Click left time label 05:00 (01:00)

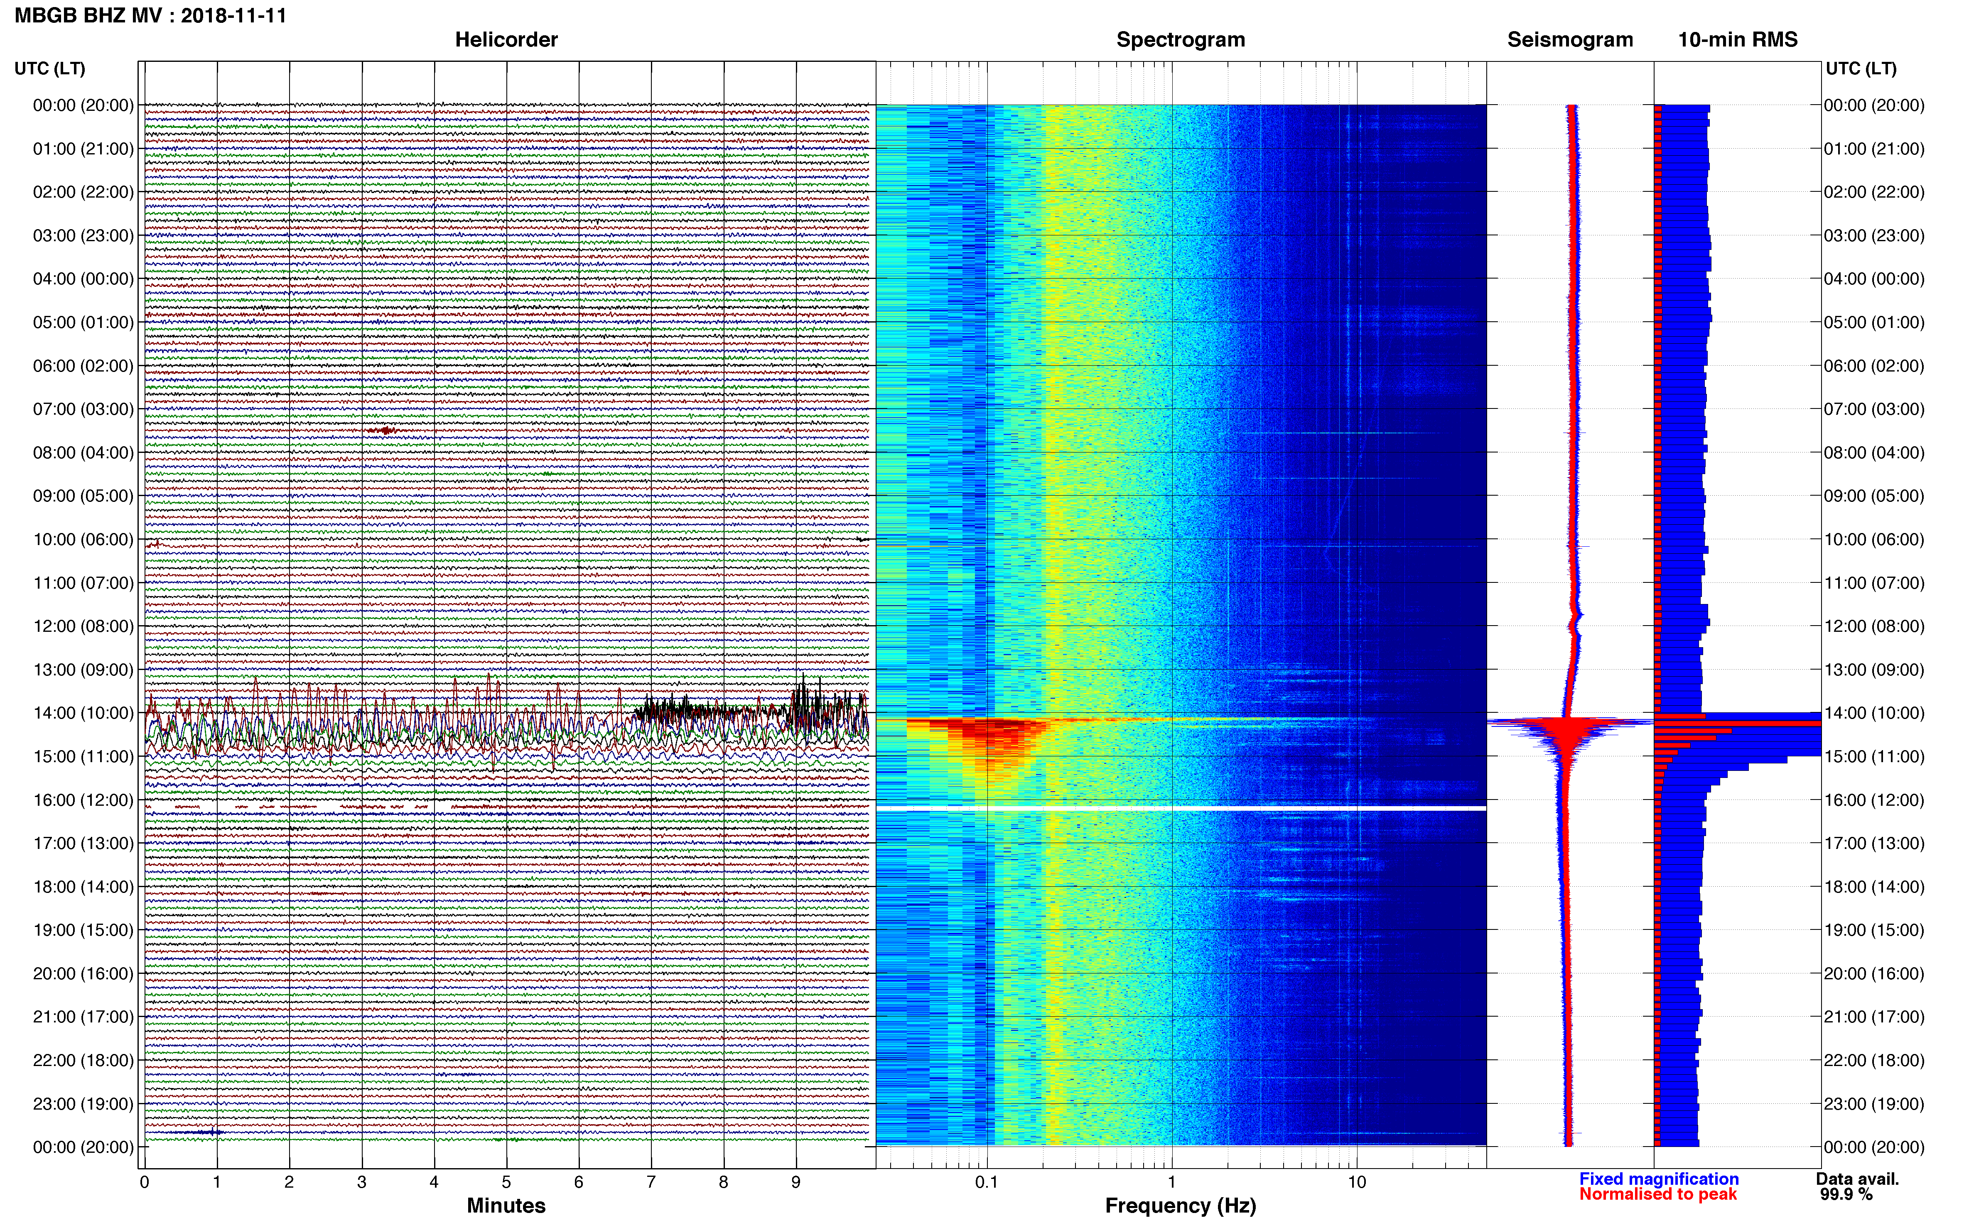pos(83,322)
